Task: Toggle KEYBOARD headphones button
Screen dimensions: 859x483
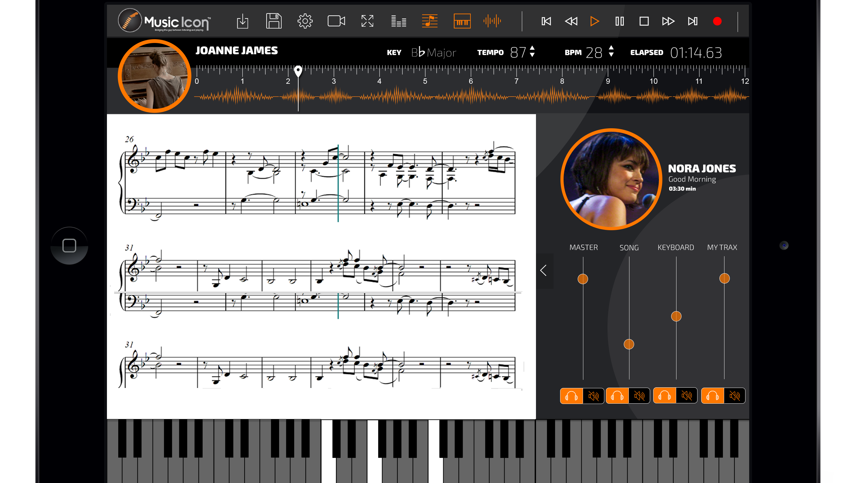Action: (x=664, y=395)
